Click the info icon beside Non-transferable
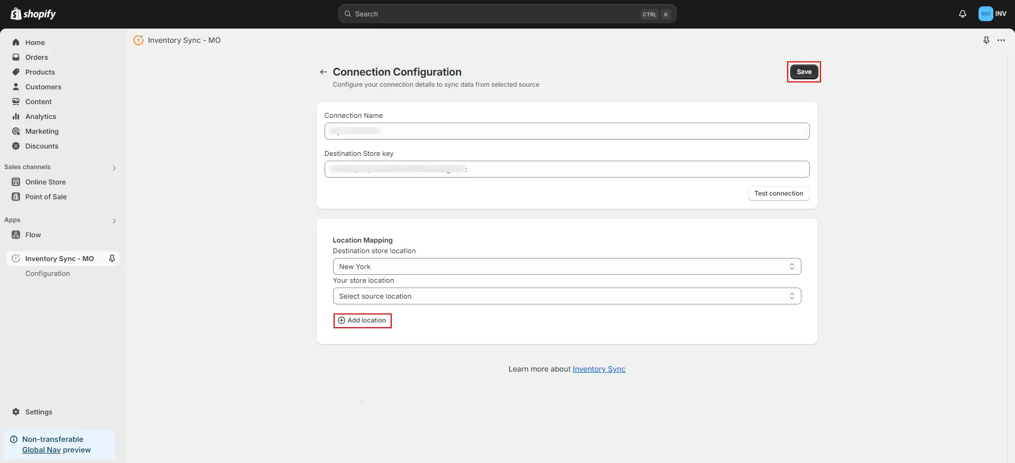The width and height of the screenshot is (1015, 463). 14,439
